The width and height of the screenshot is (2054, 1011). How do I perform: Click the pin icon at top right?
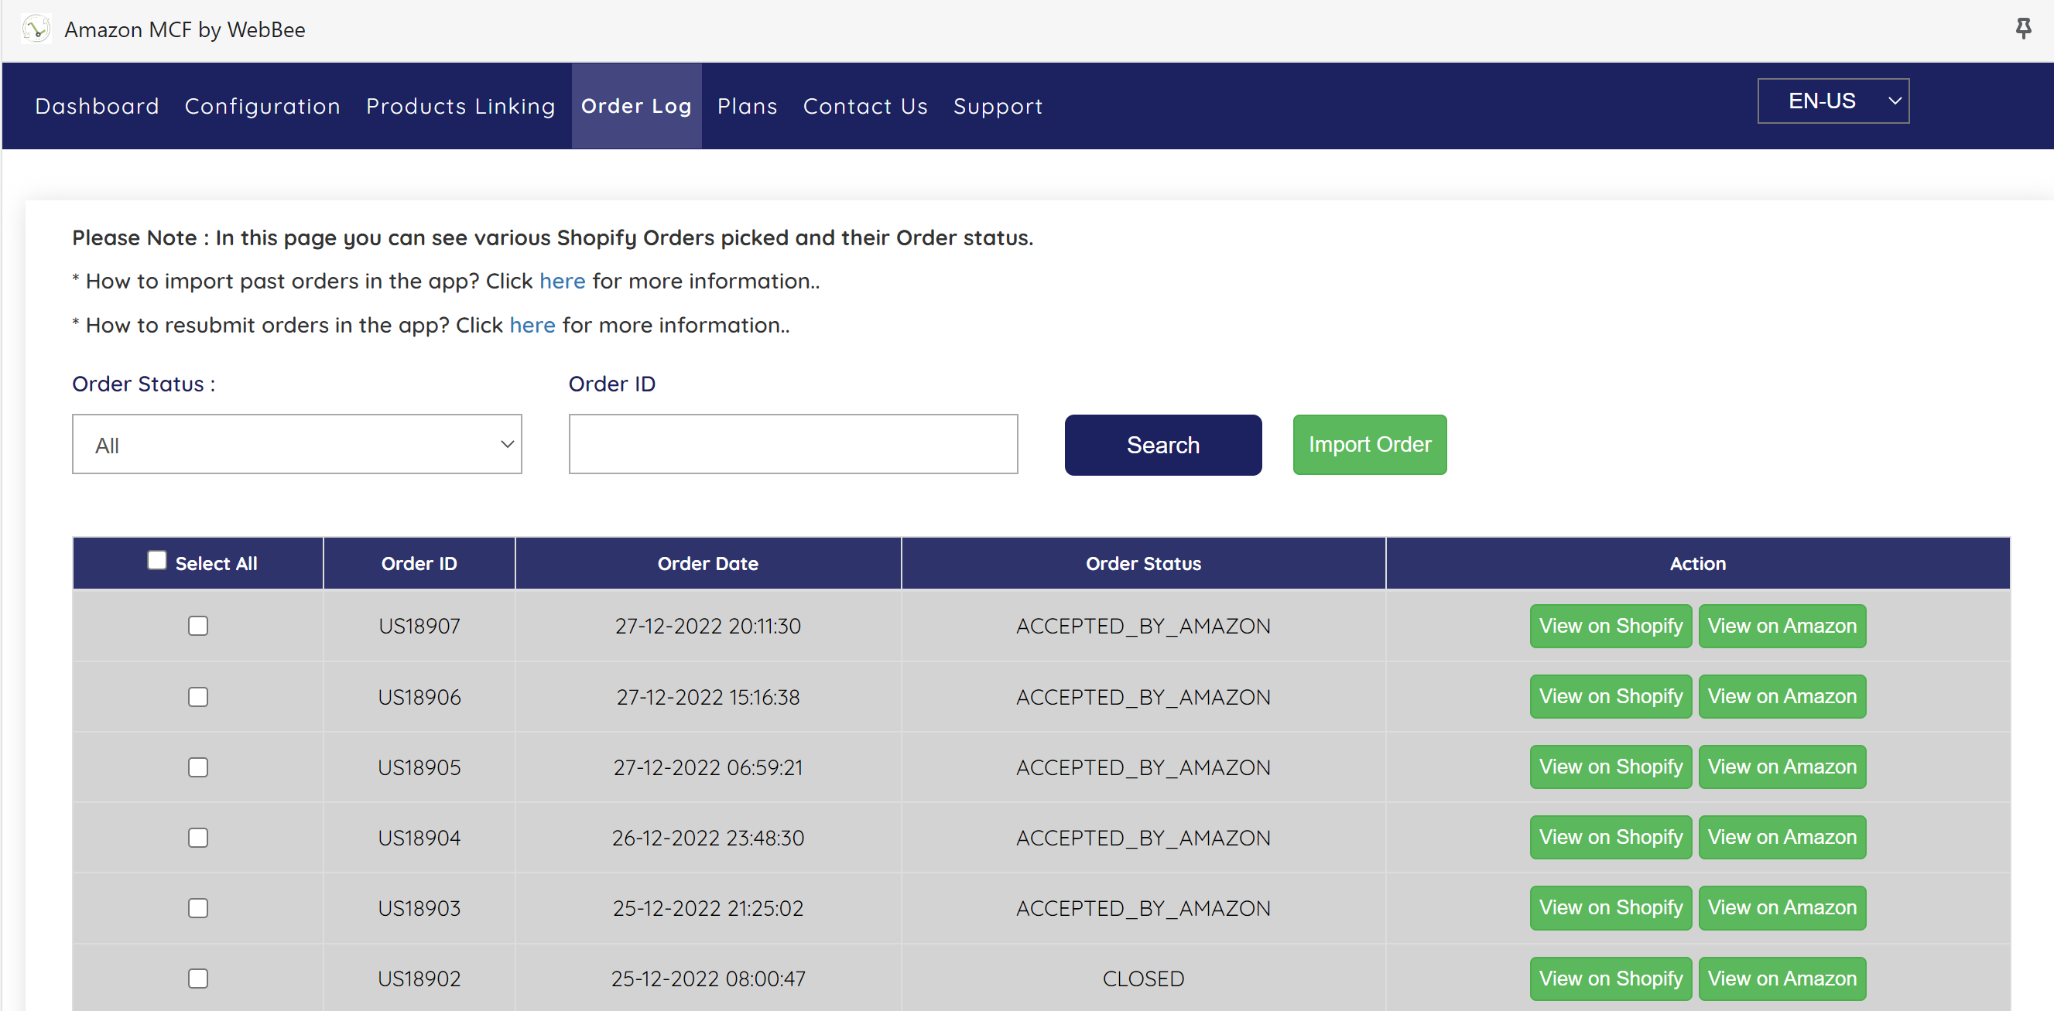[x=2023, y=29]
